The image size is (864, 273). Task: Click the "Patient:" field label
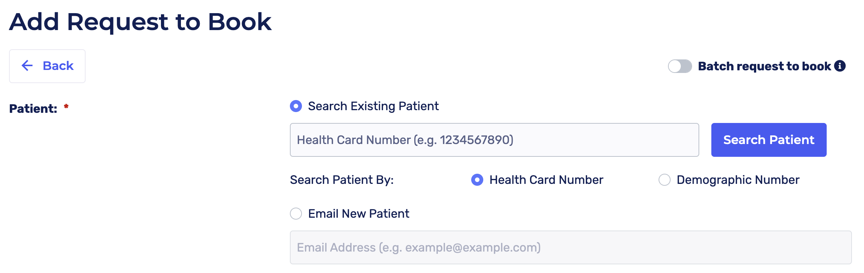point(33,109)
